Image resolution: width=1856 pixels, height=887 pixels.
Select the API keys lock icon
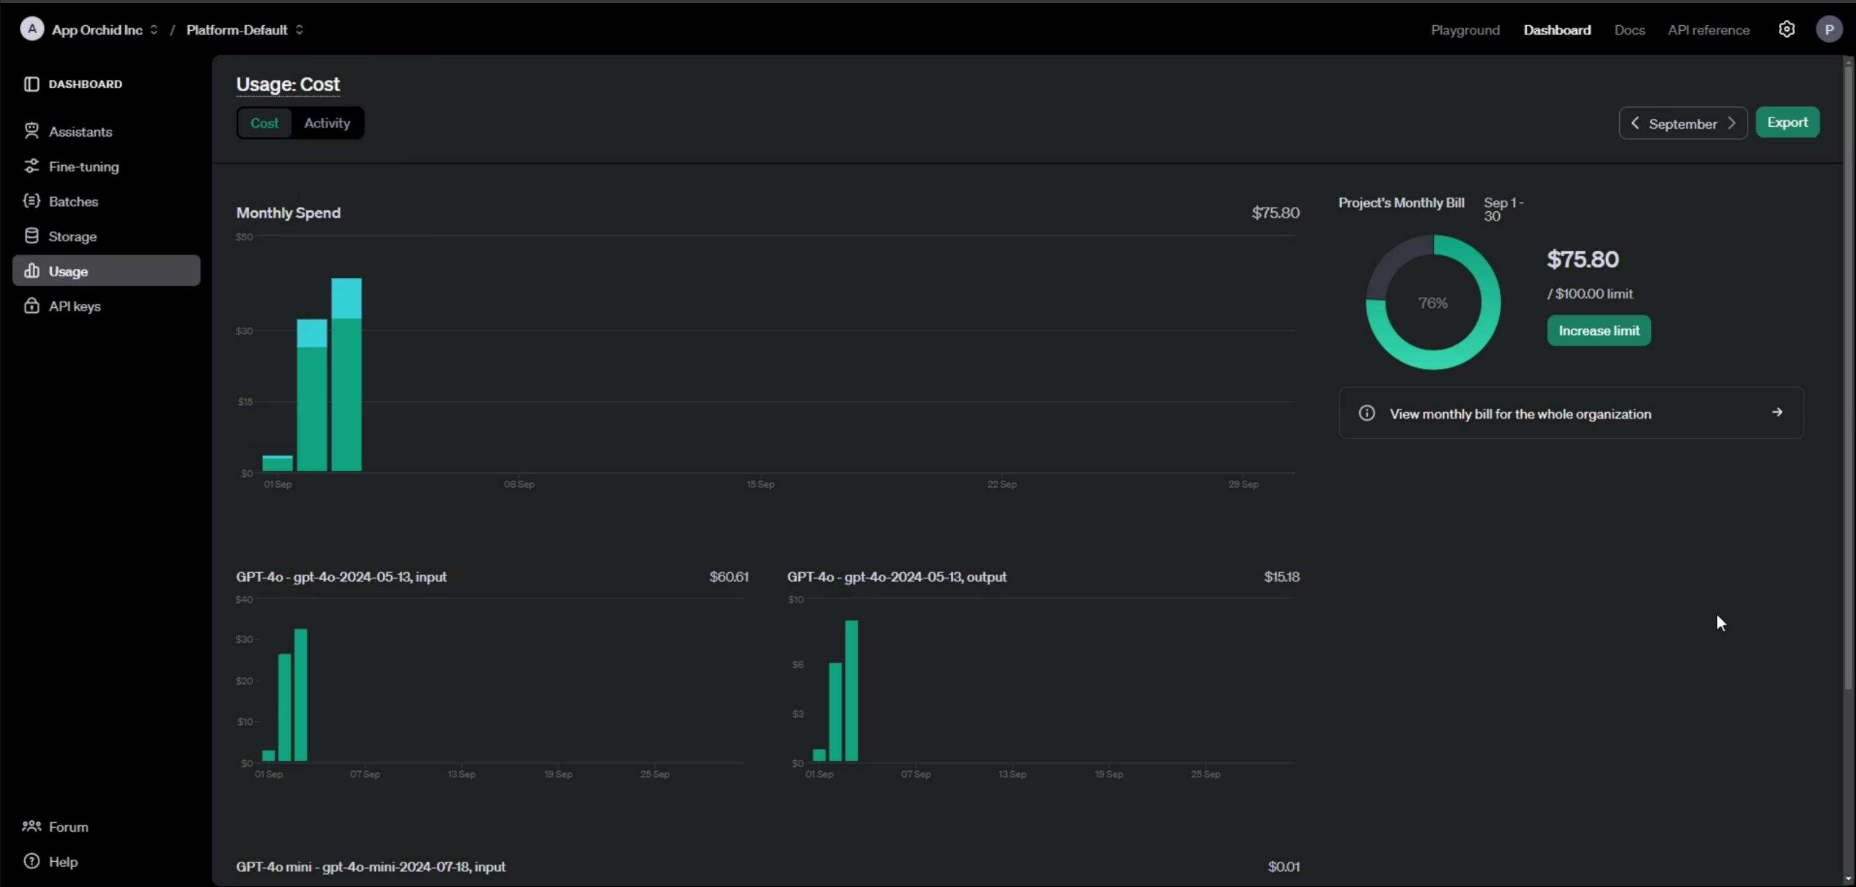(x=31, y=306)
